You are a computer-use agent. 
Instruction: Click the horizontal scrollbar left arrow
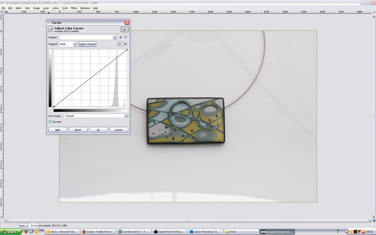click(x=6, y=221)
